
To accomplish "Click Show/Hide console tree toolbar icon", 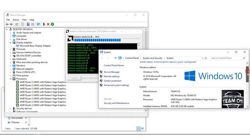I will pyautogui.click(x=17, y=24).
